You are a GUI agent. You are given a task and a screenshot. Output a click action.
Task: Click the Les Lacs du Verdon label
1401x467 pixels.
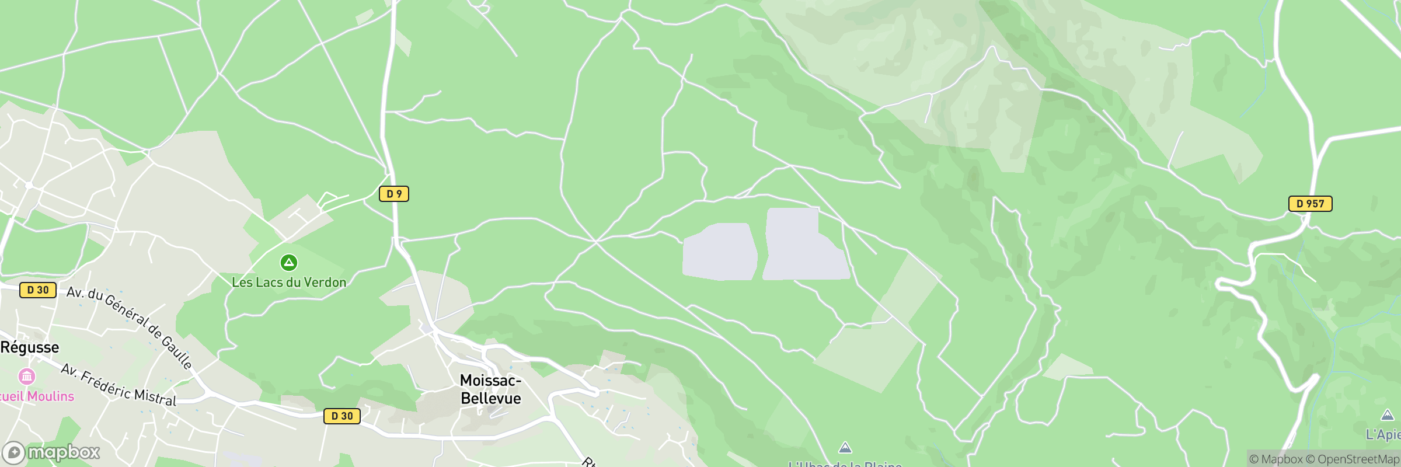[x=289, y=283]
